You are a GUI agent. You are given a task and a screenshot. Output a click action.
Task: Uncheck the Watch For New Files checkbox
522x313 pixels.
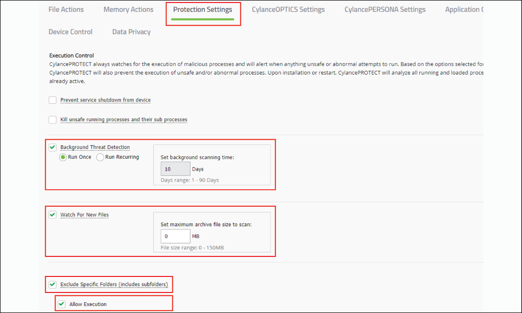(53, 215)
